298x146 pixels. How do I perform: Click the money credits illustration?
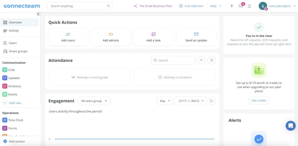click(x=259, y=70)
